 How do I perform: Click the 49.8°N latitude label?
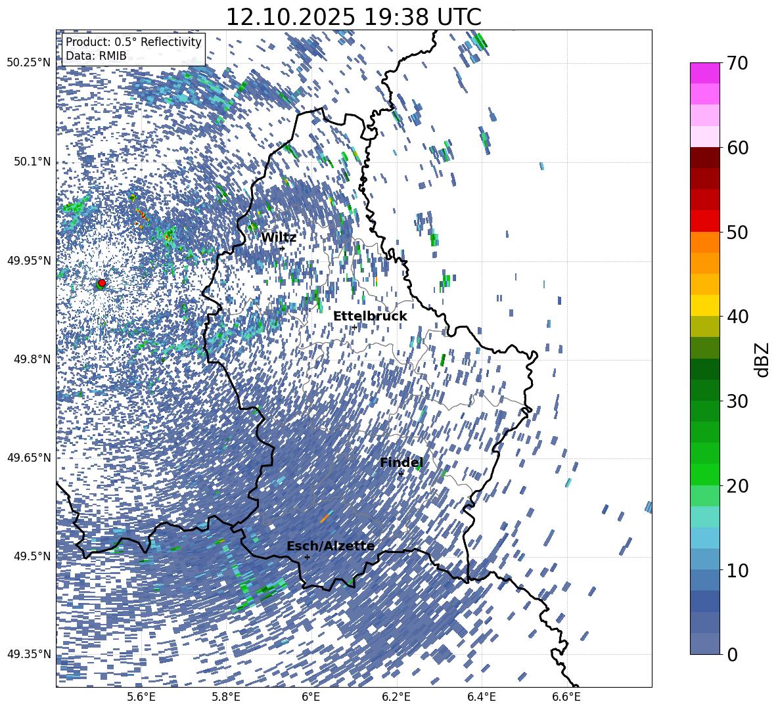32,359
